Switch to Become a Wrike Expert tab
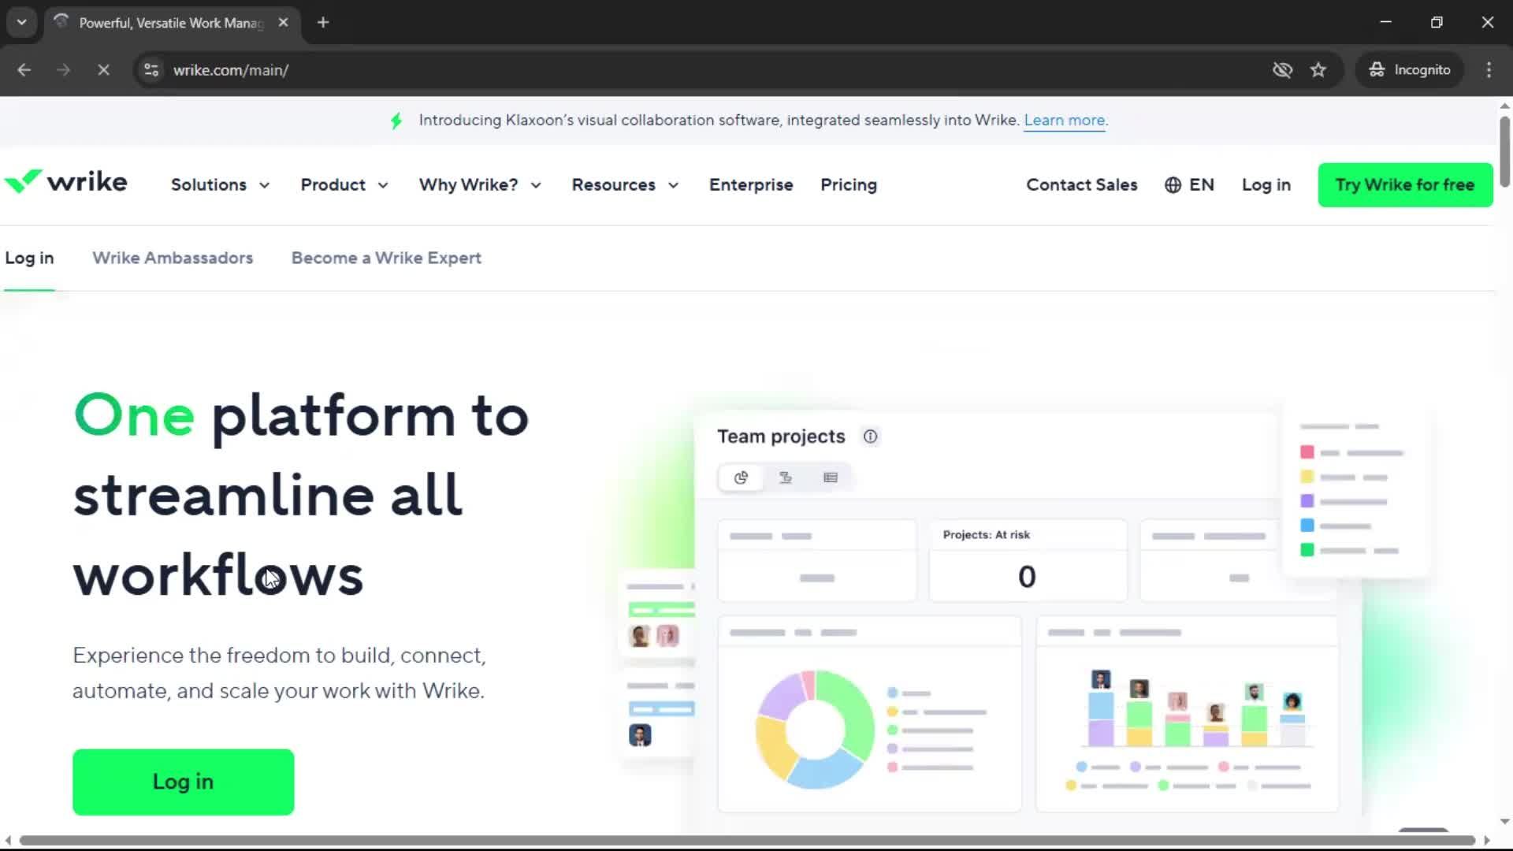Viewport: 1513px width, 851px height. pos(386,258)
